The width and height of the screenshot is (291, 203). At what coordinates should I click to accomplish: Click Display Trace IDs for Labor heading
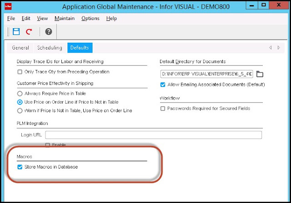[60, 61]
